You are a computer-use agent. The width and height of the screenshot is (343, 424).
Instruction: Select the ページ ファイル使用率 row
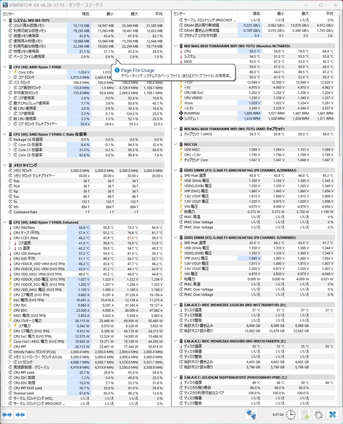[x=85, y=57]
